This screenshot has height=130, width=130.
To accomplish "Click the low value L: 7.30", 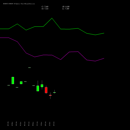I will click(x=66, y=9).
